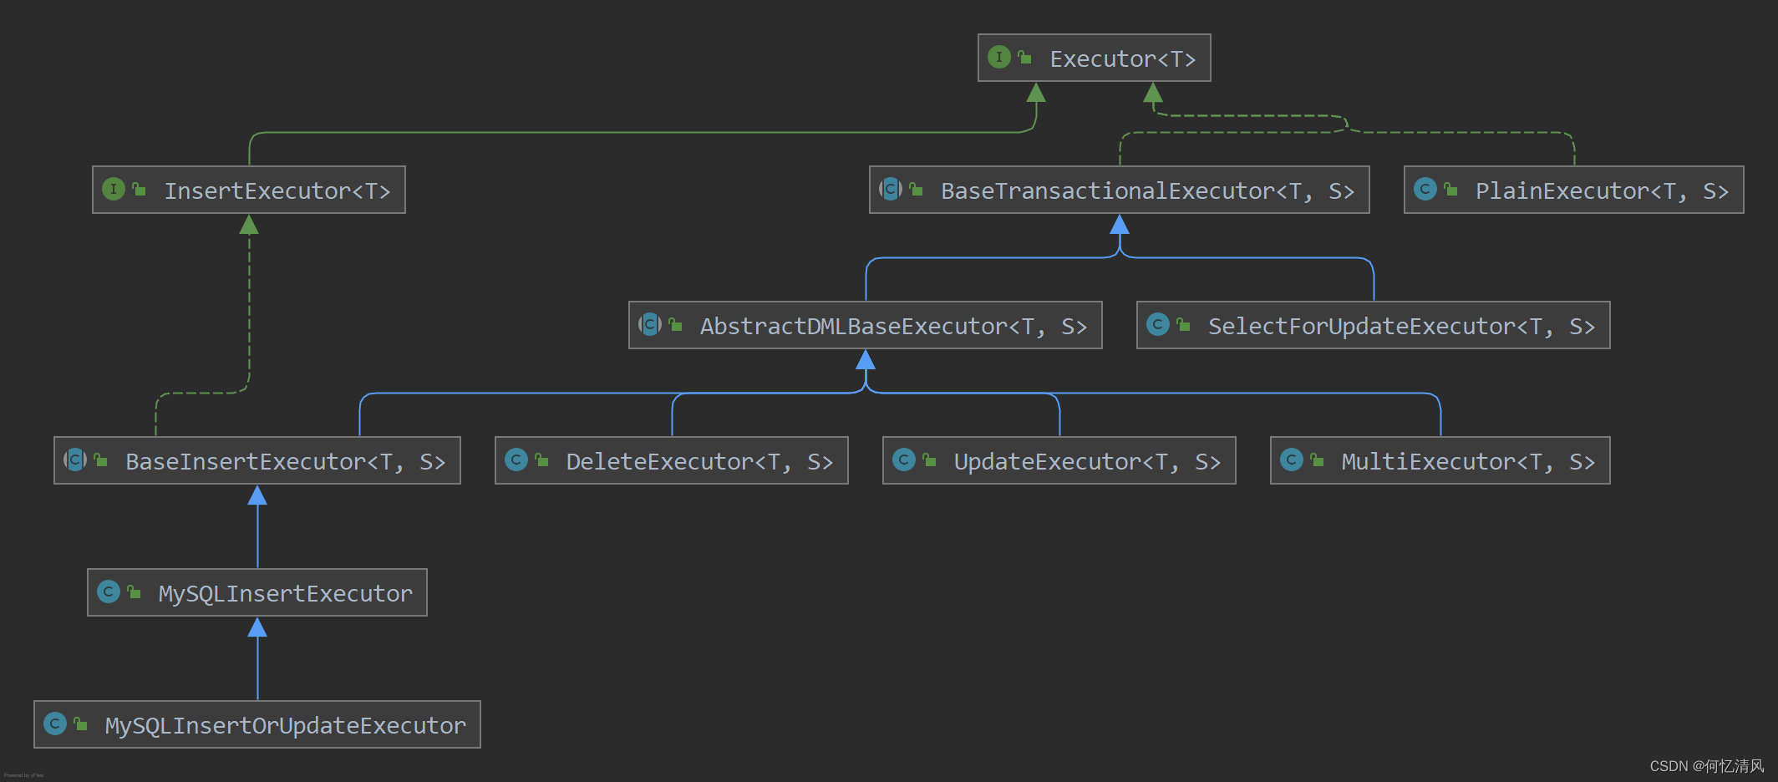This screenshot has height=782, width=1778.
Task: Click the public lock icon on SelectForUpdateExecutor
Action: click(x=1183, y=325)
